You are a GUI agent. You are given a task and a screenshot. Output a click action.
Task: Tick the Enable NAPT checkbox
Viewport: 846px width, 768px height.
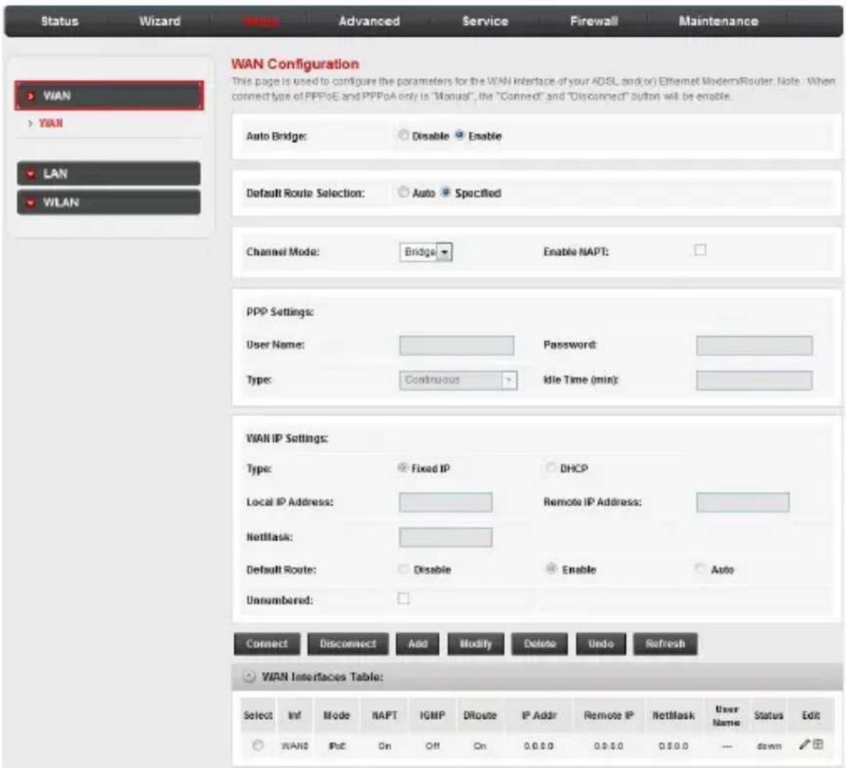pyautogui.click(x=701, y=250)
